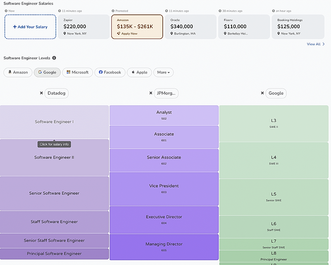This screenshot has height=265, width=331.
Task: Select the Facebook company chip
Action: click(110, 72)
